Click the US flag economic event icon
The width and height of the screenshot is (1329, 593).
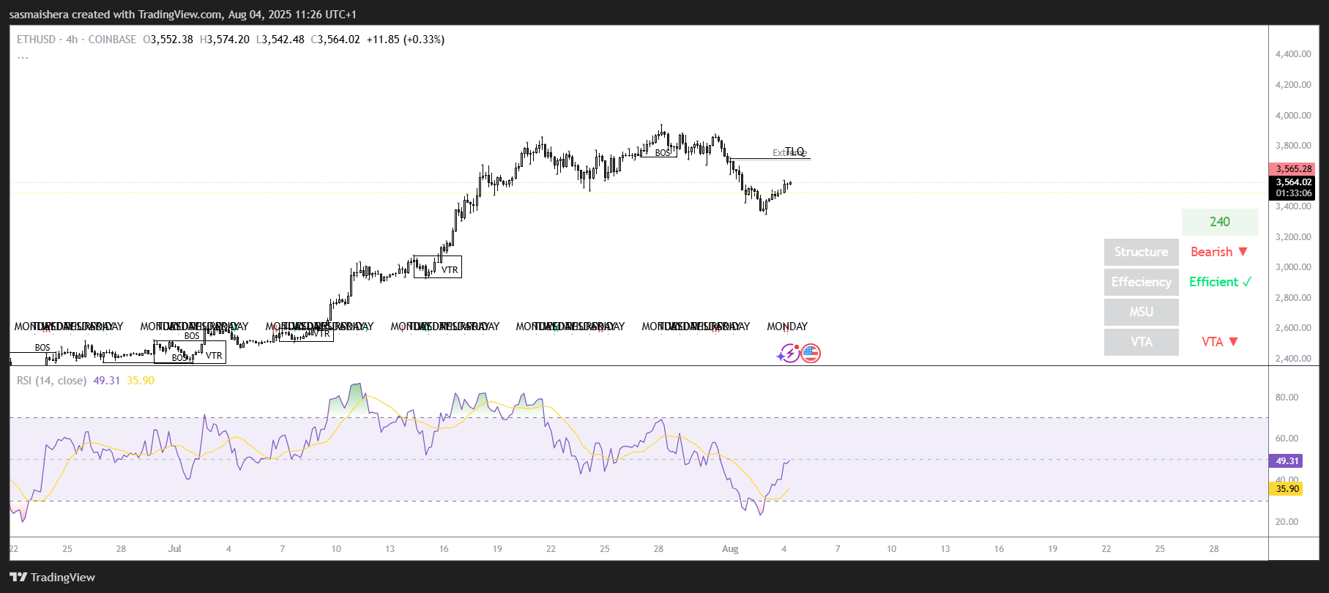pos(810,354)
